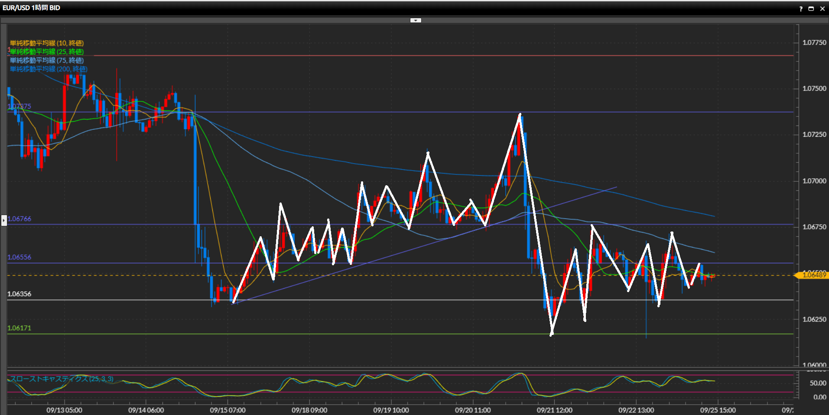This screenshot has width=829, height=415.
Task: Maximize the EUR/USD chart window
Action: click(x=811, y=9)
